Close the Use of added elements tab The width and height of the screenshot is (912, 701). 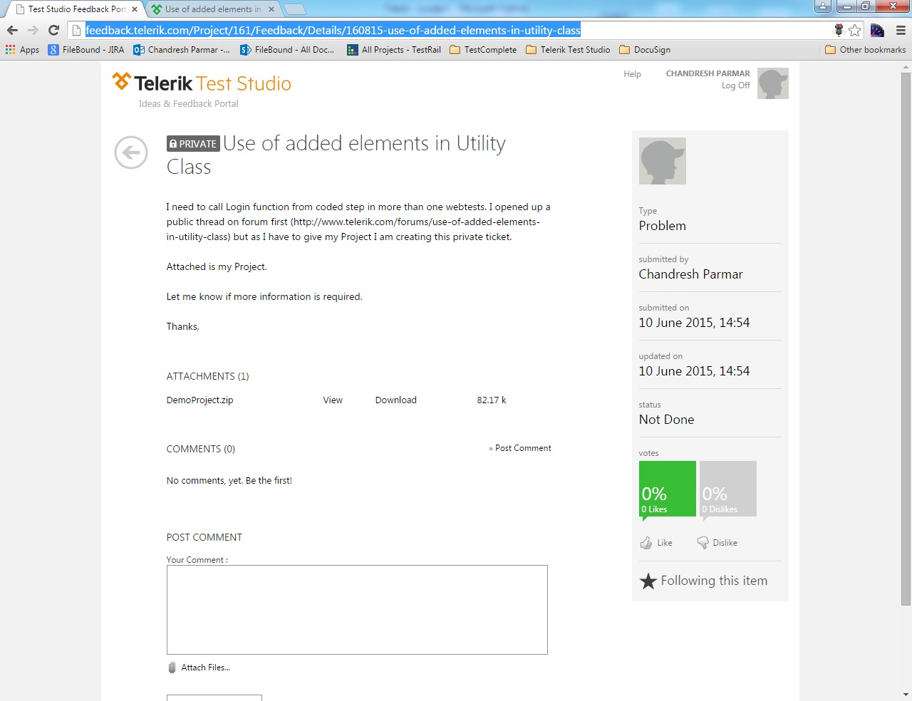271,9
